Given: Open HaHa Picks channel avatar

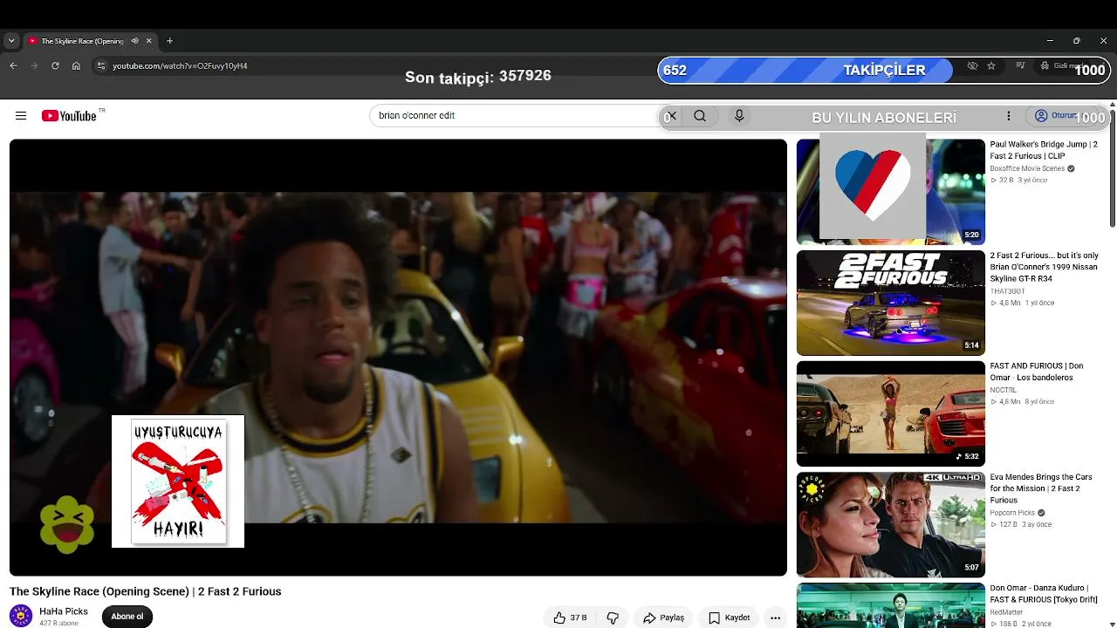Looking at the screenshot, I should pyautogui.click(x=21, y=616).
